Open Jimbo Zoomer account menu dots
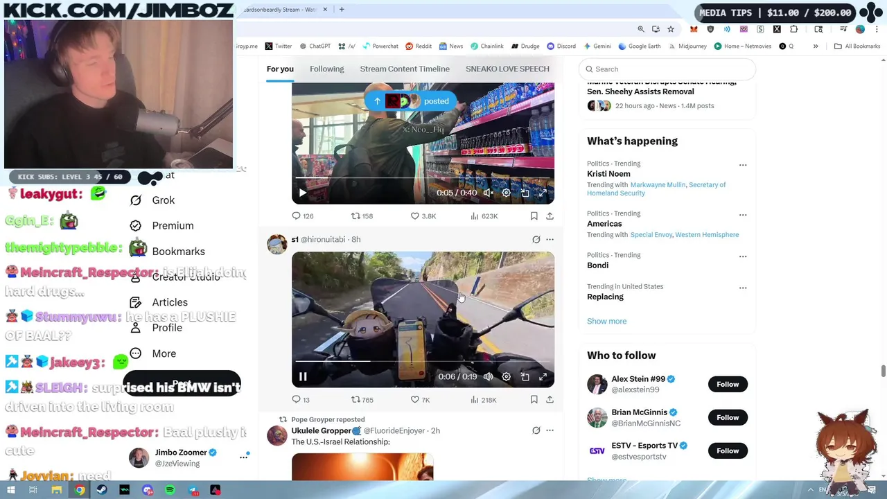Viewport: 887px width, 499px height. pyautogui.click(x=243, y=457)
